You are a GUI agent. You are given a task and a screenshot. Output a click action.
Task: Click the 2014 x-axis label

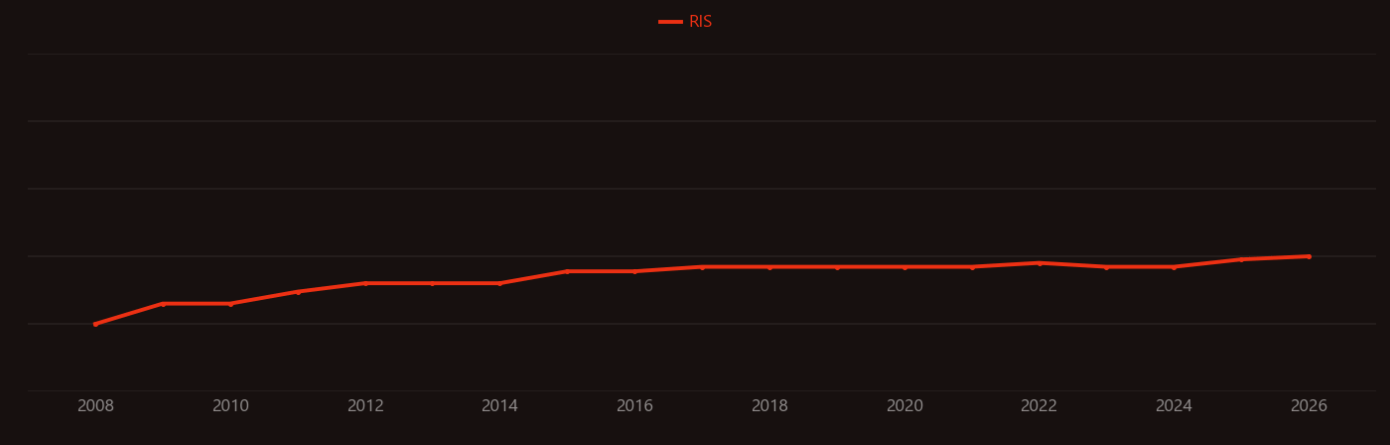click(x=499, y=406)
